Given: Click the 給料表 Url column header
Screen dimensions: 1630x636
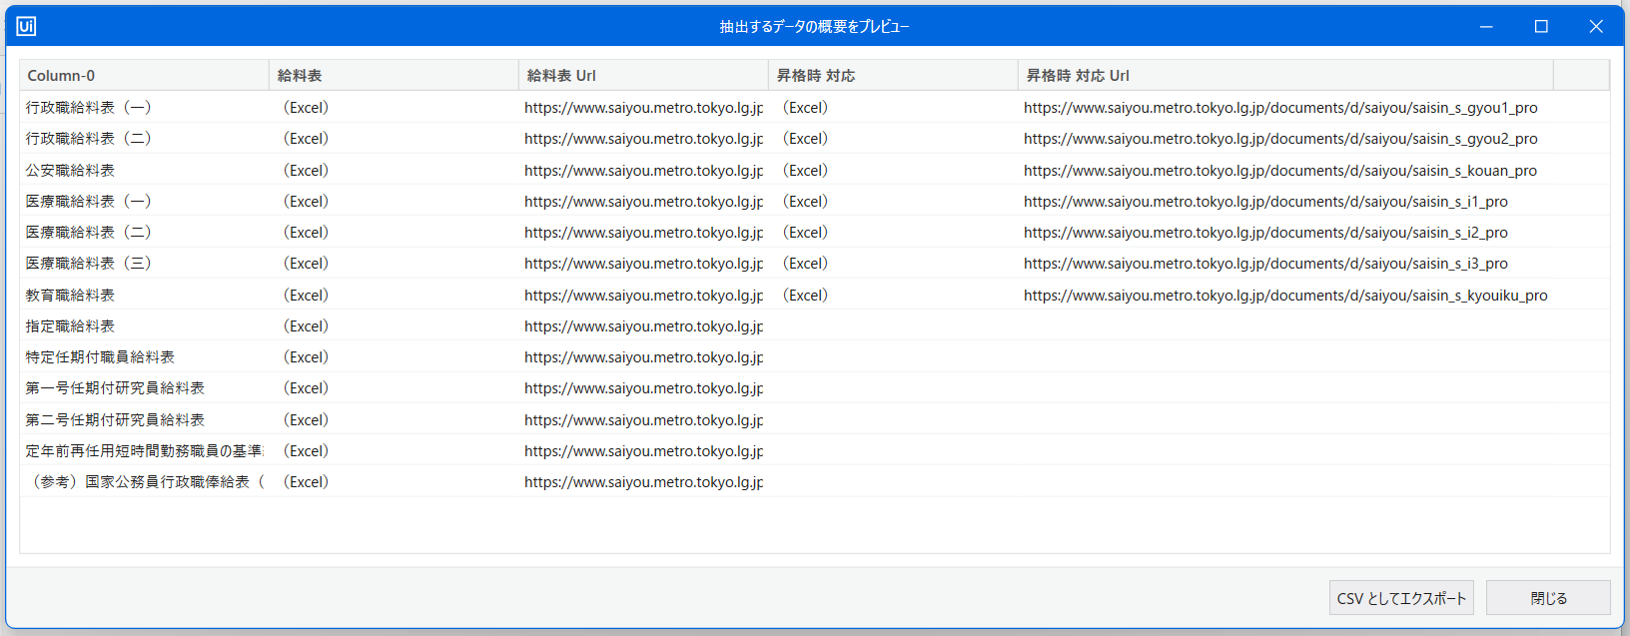Looking at the screenshot, I should (643, 76).
